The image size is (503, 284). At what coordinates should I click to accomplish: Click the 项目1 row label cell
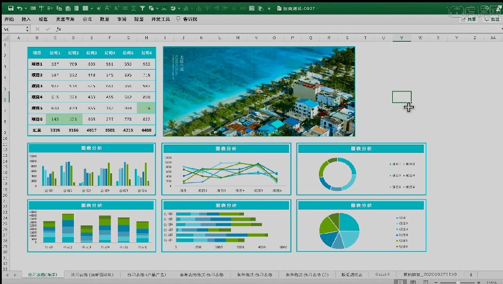(36, 64)
